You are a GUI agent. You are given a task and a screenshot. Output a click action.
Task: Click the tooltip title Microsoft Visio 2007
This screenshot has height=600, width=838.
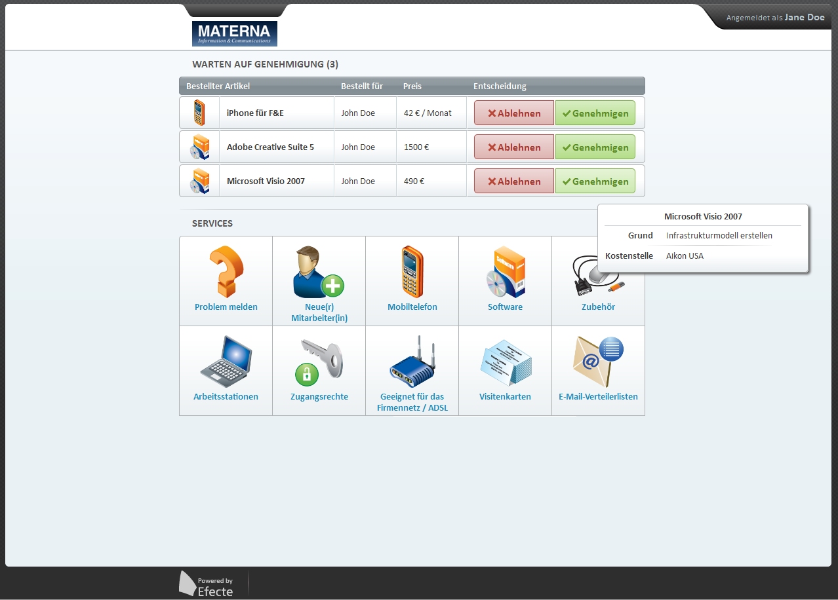(703, 216)
